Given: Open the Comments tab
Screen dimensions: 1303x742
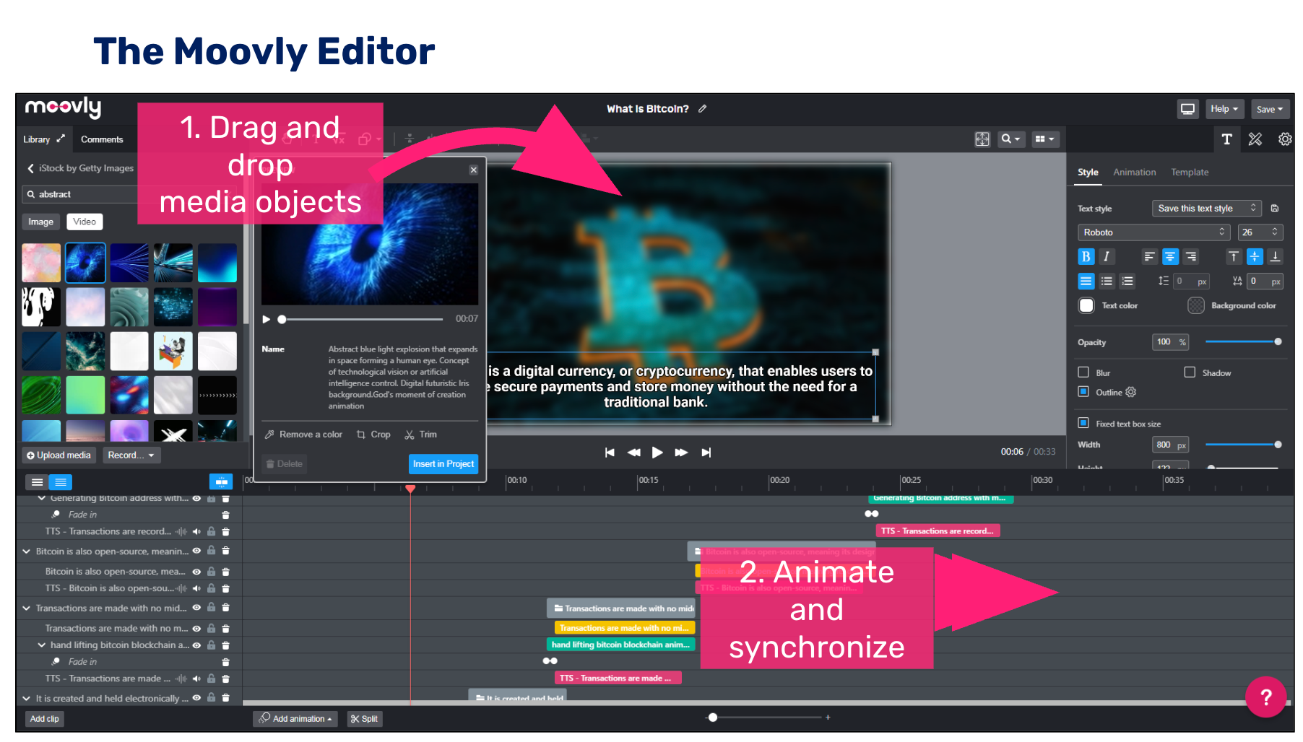Looking at the screenshot, I should pyautogui.click(x=102, y=139).
